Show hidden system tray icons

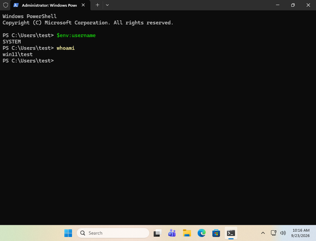tap(263, 233)
